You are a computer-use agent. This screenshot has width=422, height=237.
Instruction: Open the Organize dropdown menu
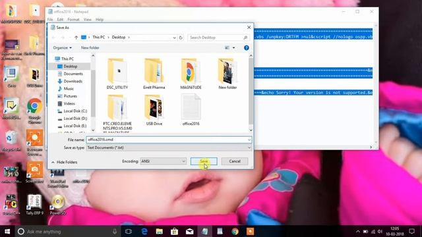[62, 47]
